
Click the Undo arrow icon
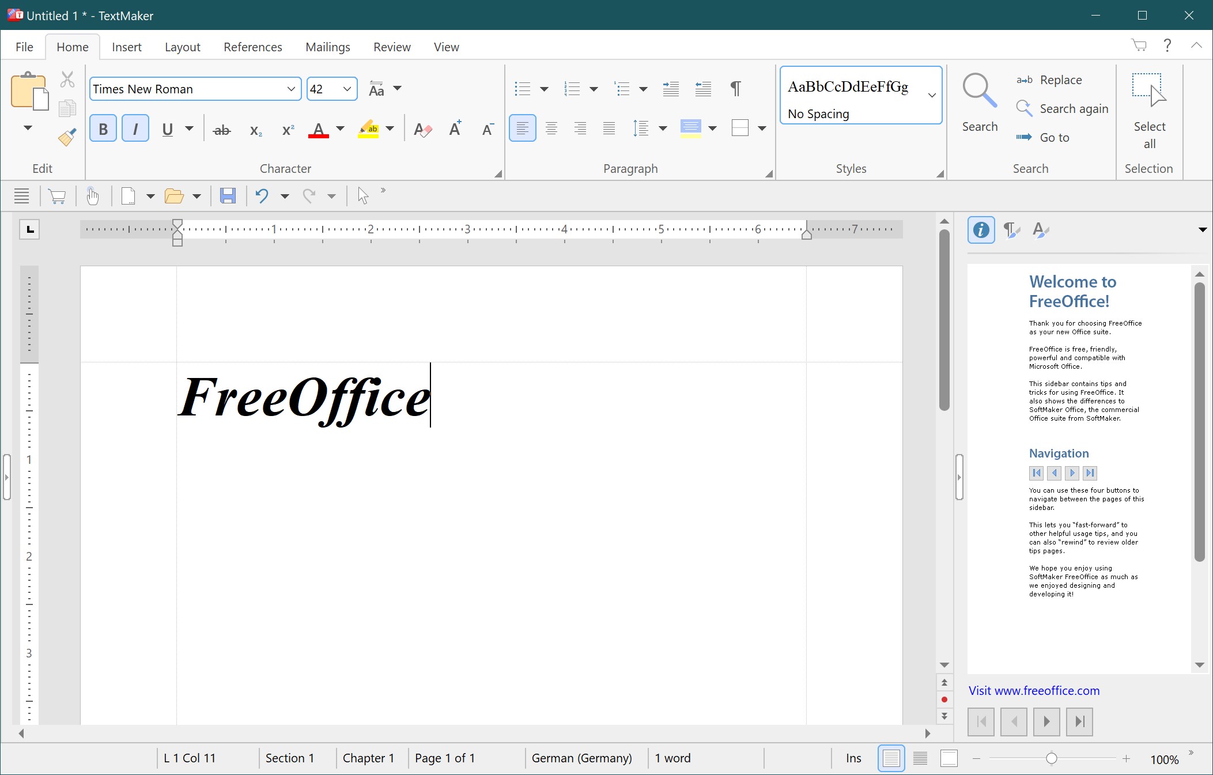click(x=262, y=196)
